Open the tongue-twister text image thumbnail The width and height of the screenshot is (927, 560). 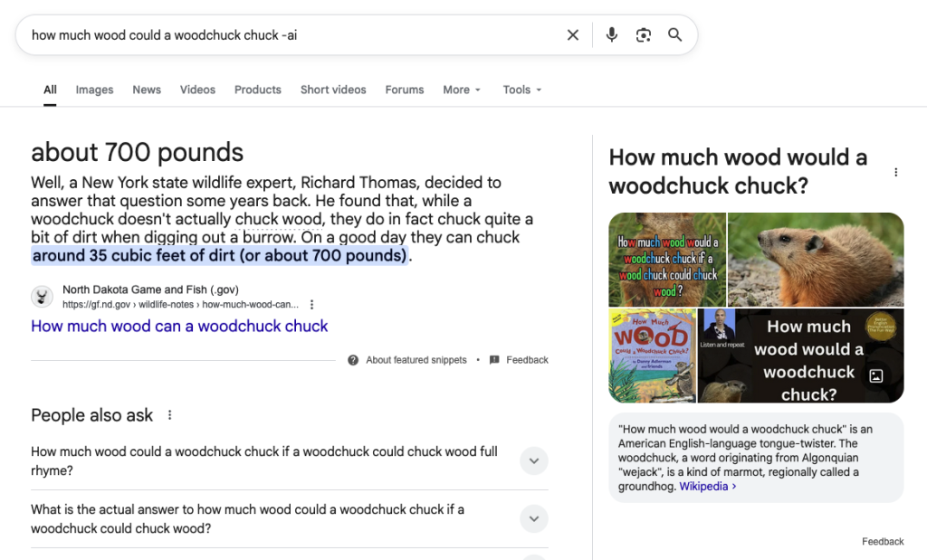point(667,260)
